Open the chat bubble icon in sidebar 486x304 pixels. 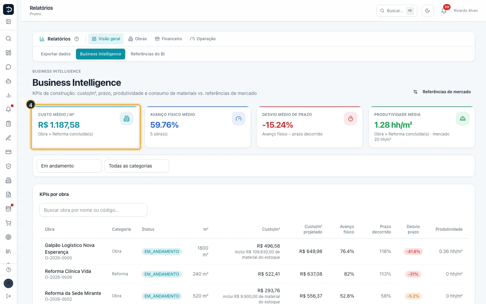[8, 67]
